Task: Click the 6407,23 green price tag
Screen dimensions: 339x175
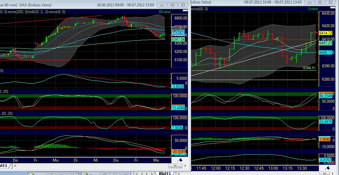Action: point(326,43)
